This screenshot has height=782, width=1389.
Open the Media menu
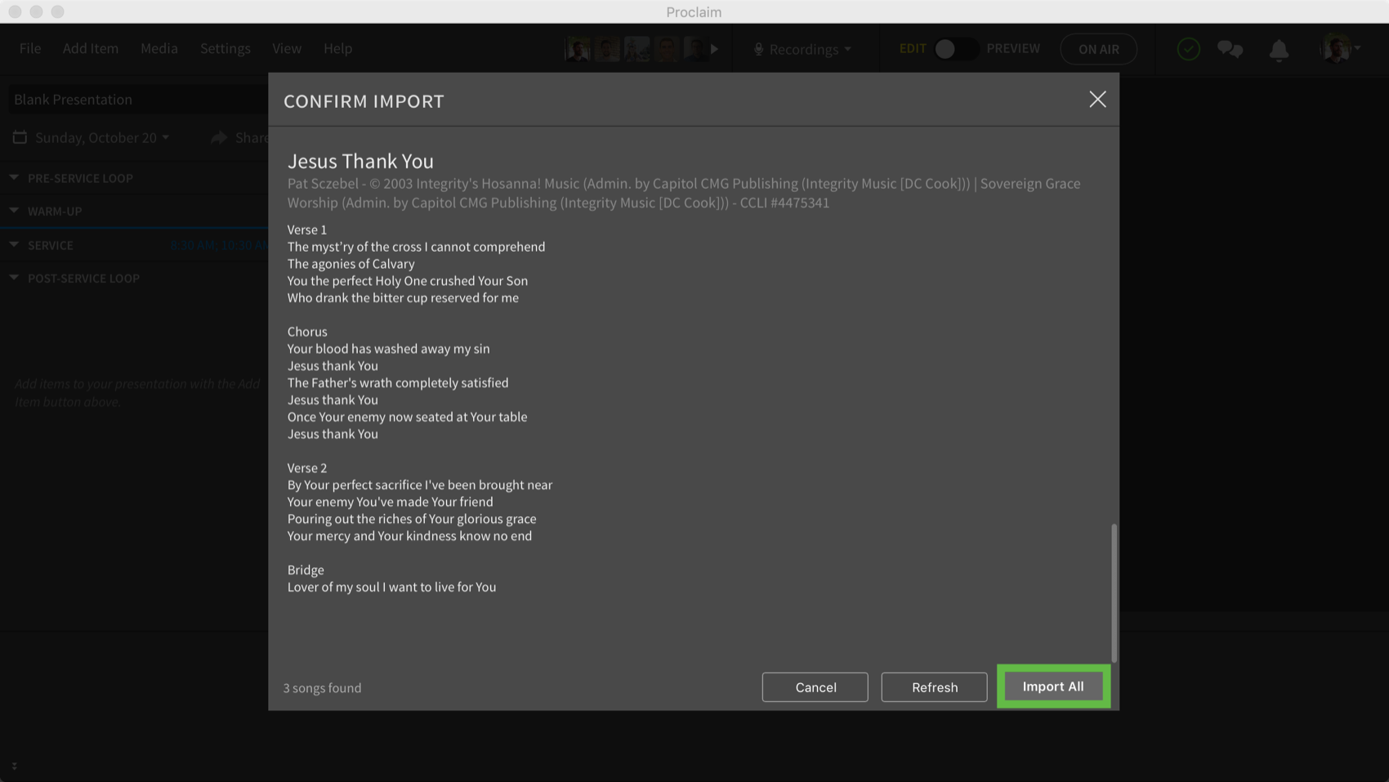pyautogui.click(x=159, y=48)
